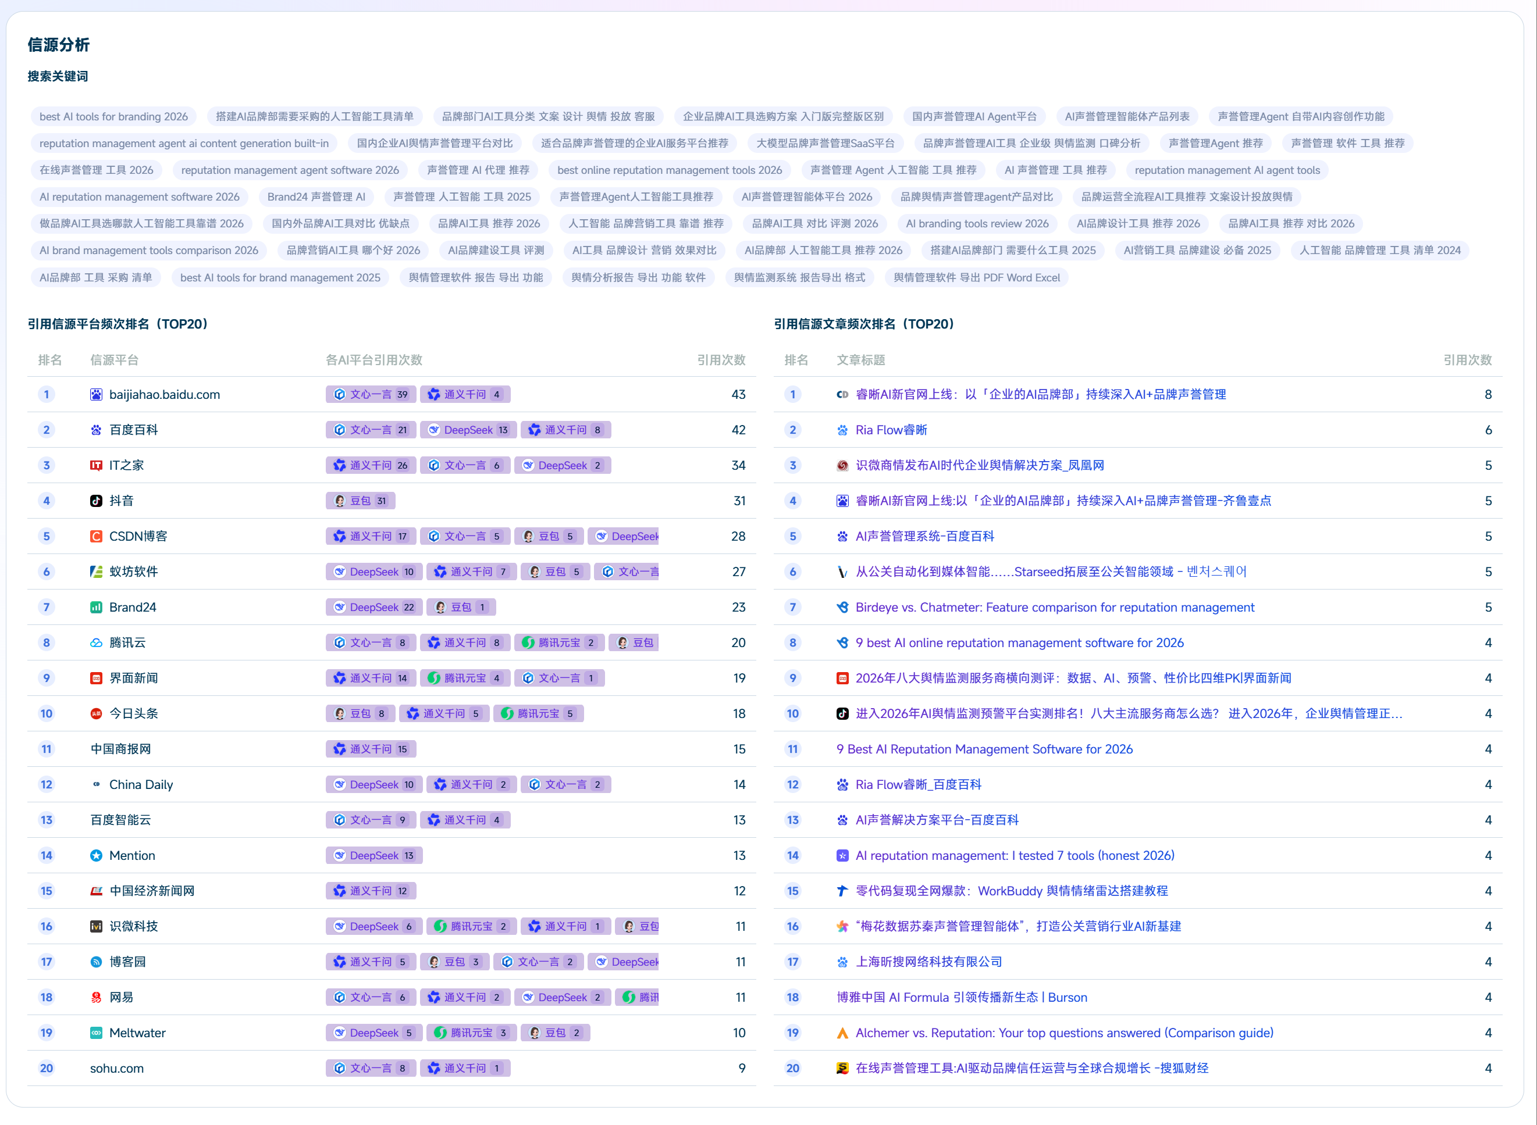Click the Brand24 green chart icon
This screenshot has width=1537, height=1125.
[x=96, y=607]
